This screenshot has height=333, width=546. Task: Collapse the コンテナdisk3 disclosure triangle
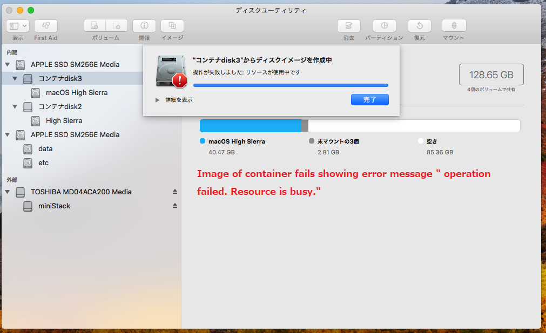point(15,79)
